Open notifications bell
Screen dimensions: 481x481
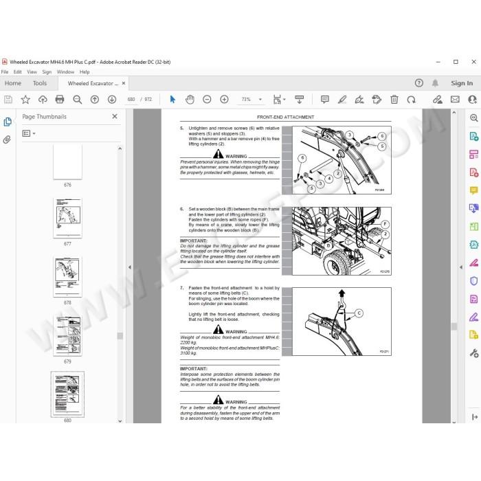(x=435, y=83)
